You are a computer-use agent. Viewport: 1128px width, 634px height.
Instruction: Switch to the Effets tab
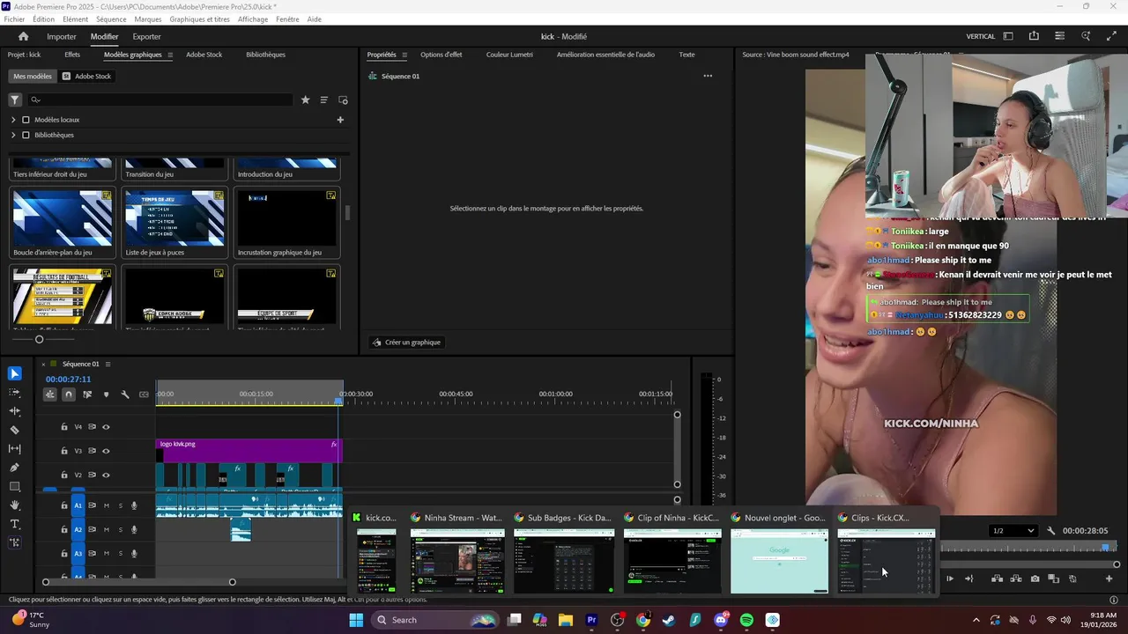point(72,55)
